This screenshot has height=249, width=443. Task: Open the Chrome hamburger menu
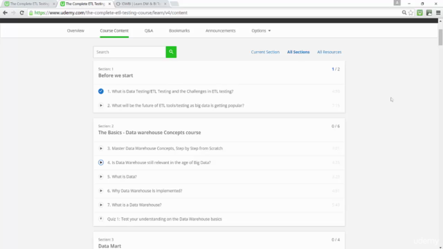[x=438, y=12]
